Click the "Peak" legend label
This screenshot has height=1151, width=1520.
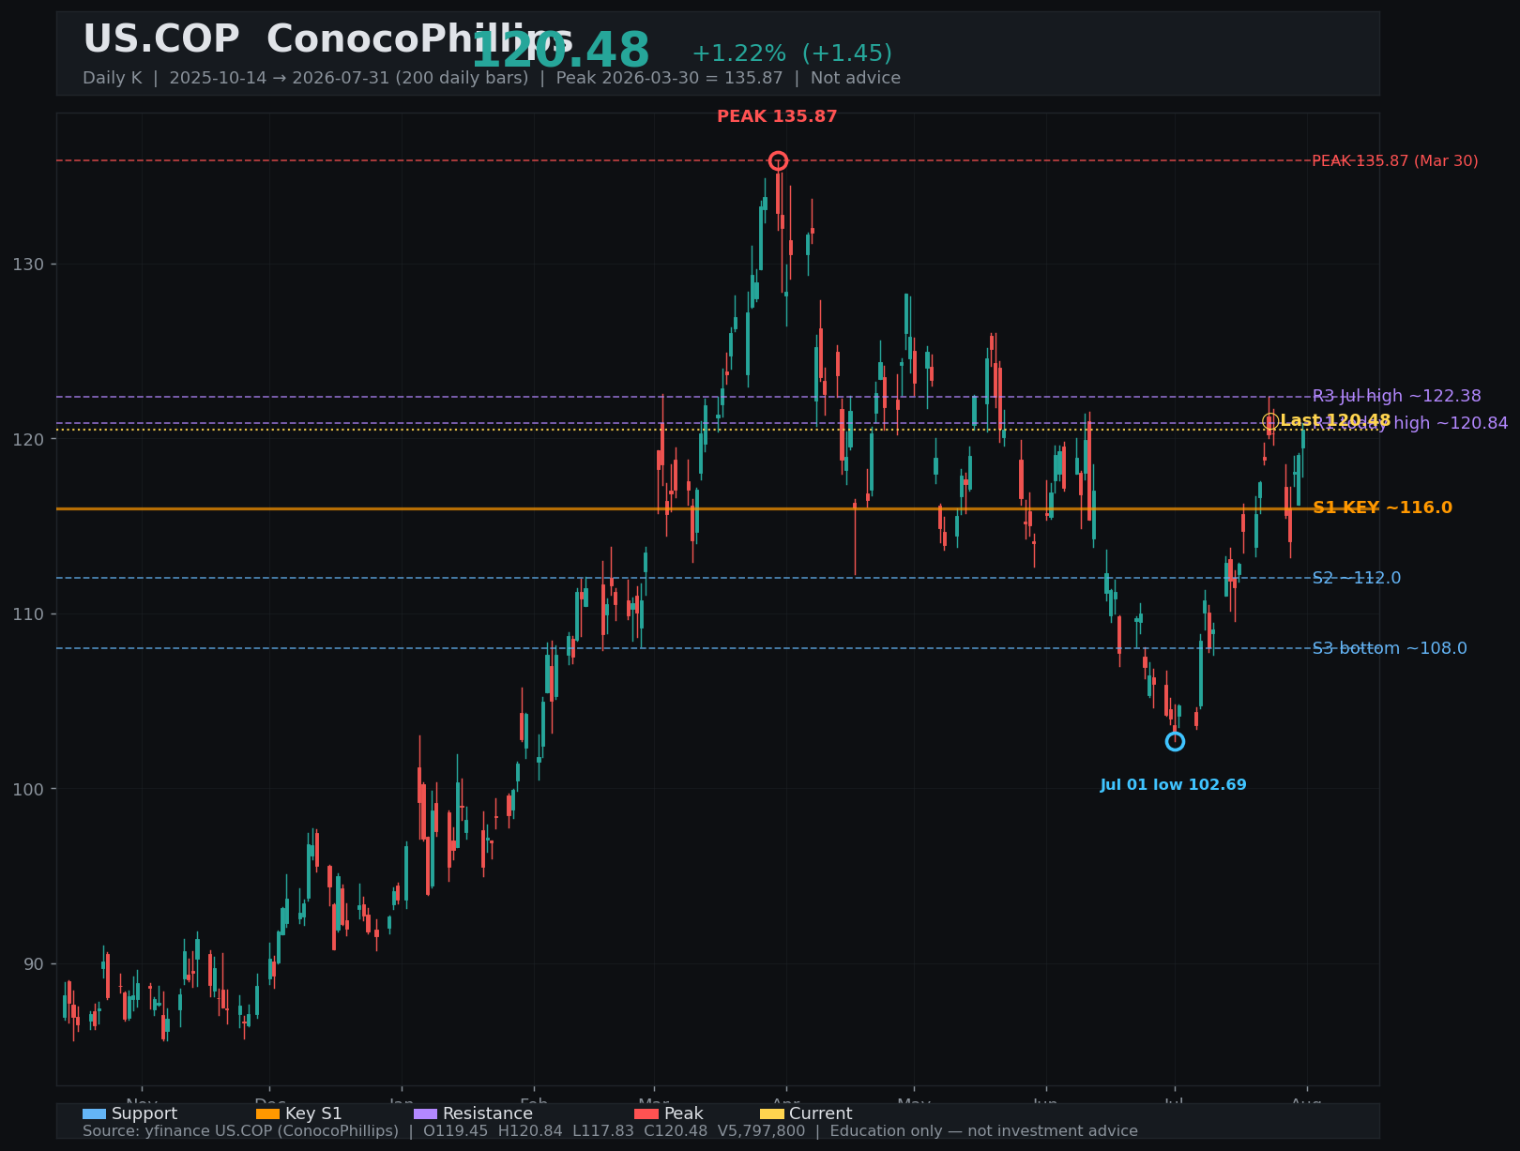tap(683, 1113)
